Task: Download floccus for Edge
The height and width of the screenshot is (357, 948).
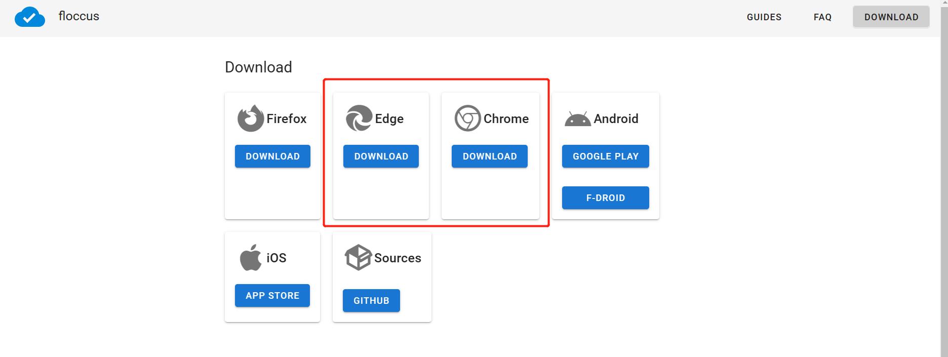Action: click(x=381, y=156)
